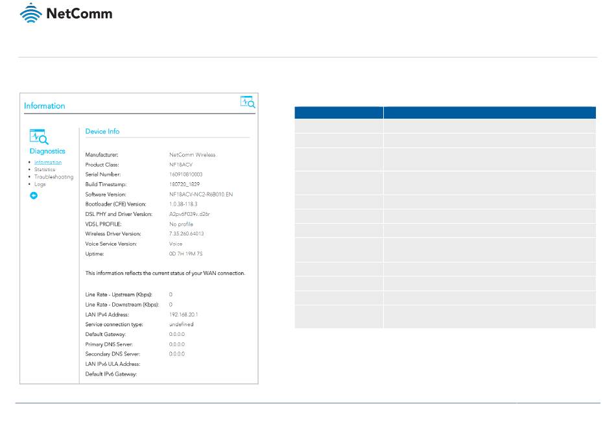Click the Information panel title

pos(44,106)
